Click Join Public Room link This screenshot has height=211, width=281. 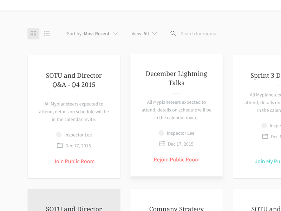click(x=74, y=161)
